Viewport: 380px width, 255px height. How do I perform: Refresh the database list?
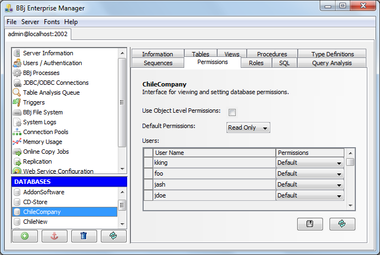pos(114,236)
